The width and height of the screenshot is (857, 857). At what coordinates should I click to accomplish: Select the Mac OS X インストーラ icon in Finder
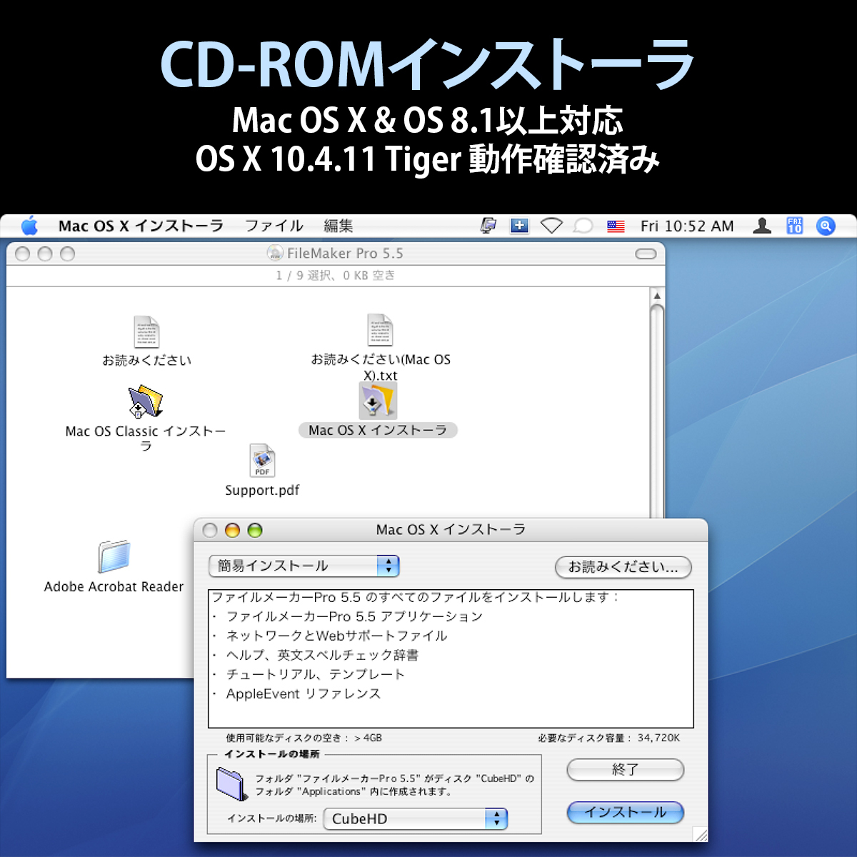378,401
